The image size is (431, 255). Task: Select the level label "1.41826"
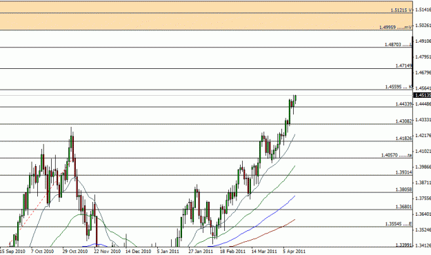[404, 139]
